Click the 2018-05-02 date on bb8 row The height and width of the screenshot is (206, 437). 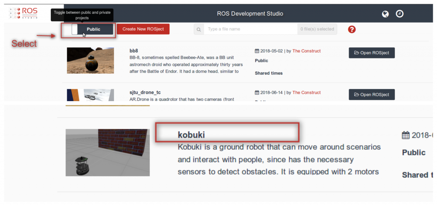271,51
